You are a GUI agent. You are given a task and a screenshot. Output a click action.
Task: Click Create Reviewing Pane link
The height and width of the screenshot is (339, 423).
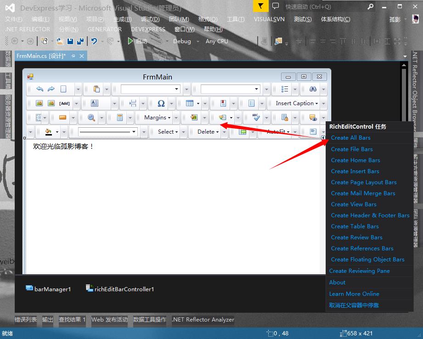click(359, 271)
